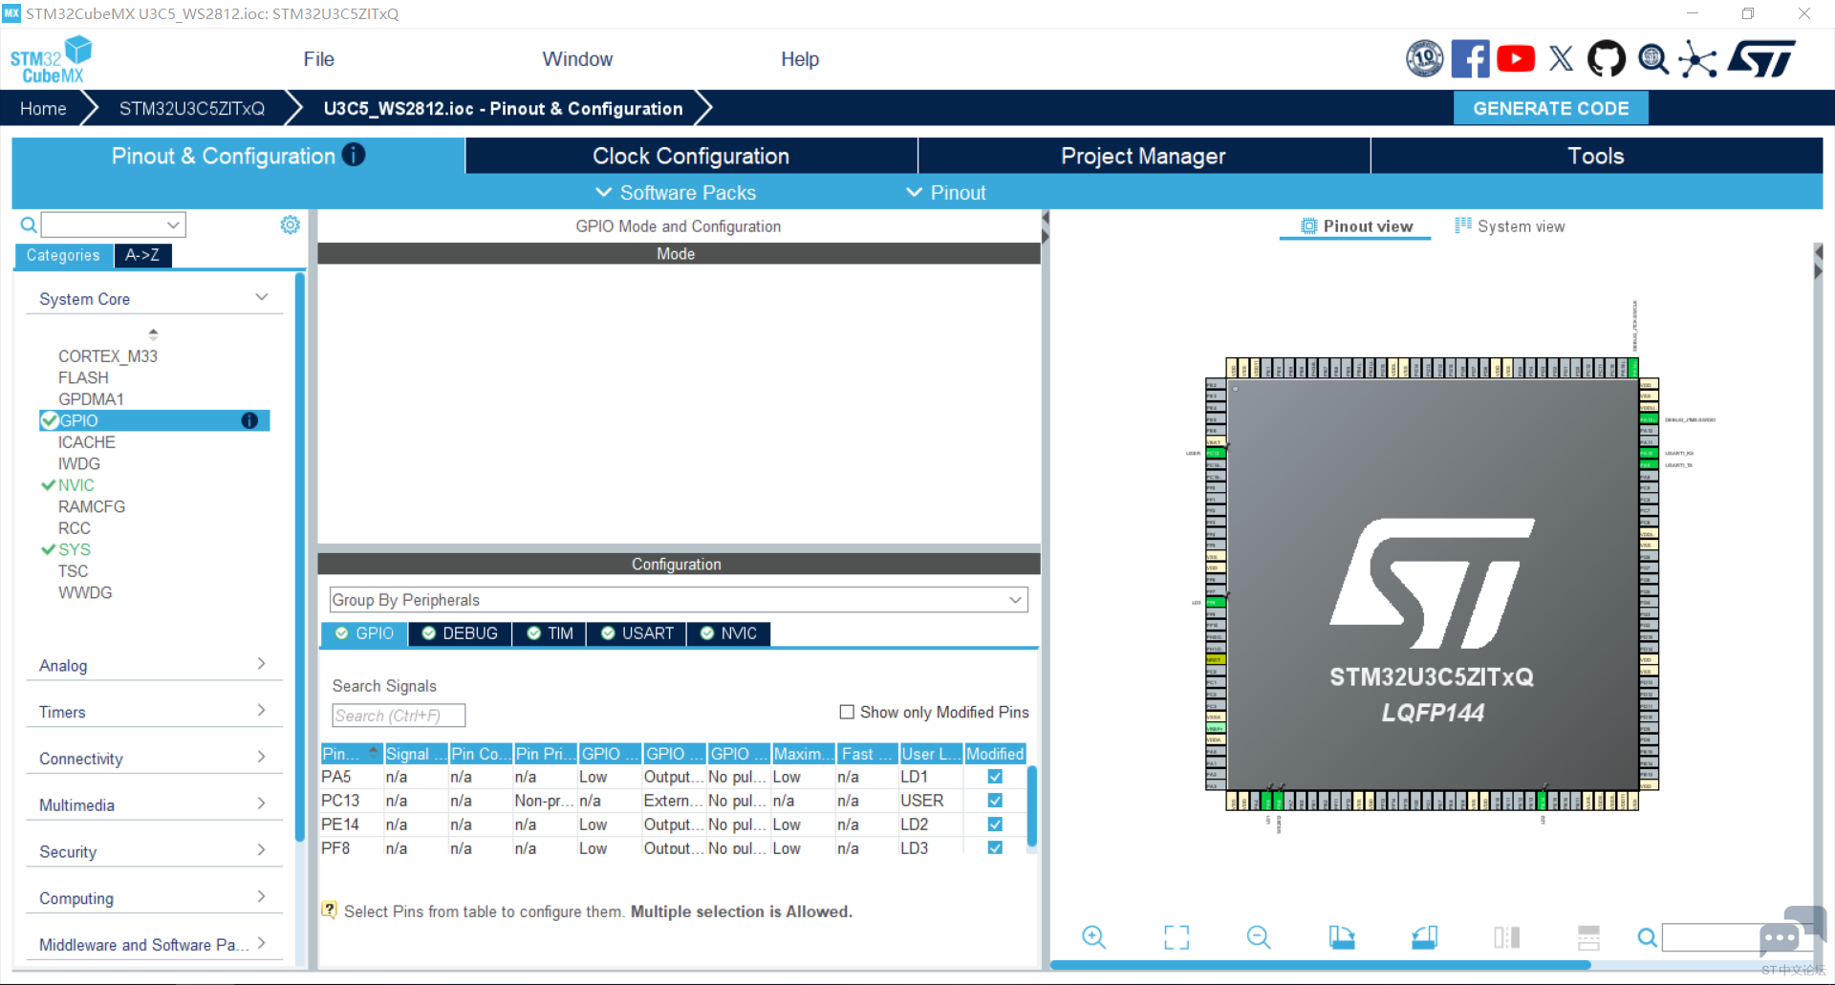Open the Pinout dropdown menu

tap(946, 192)
